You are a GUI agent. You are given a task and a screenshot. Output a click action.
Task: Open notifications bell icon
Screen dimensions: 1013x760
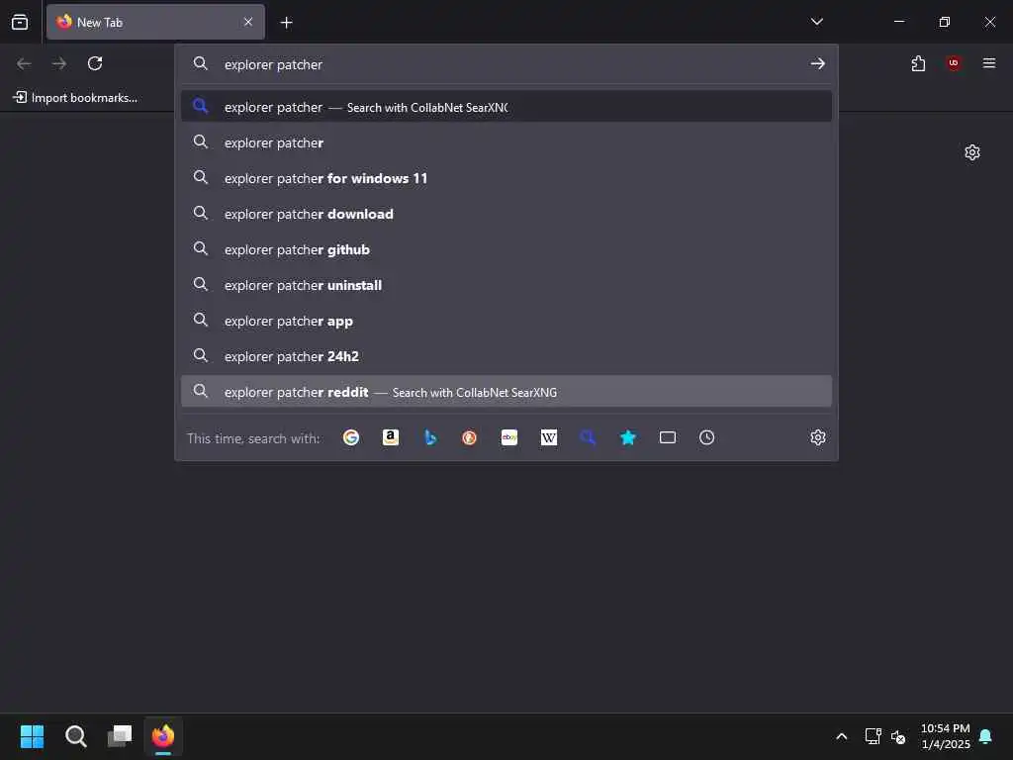986,736
